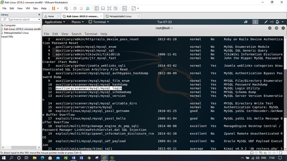Open the Terminal app menu in top bar
Viewport: 287px width, 161px height.
[x=99, y=22]
